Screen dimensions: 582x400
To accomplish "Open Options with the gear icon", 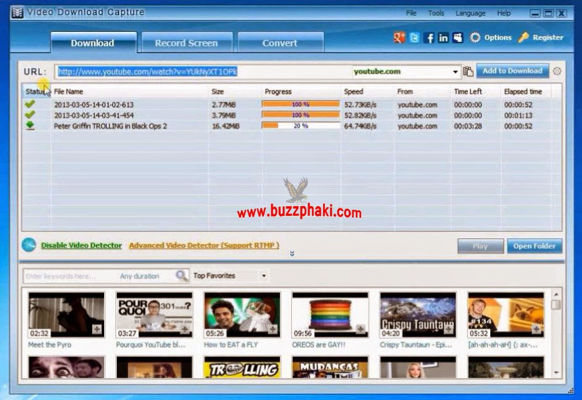I will [475, 37].
